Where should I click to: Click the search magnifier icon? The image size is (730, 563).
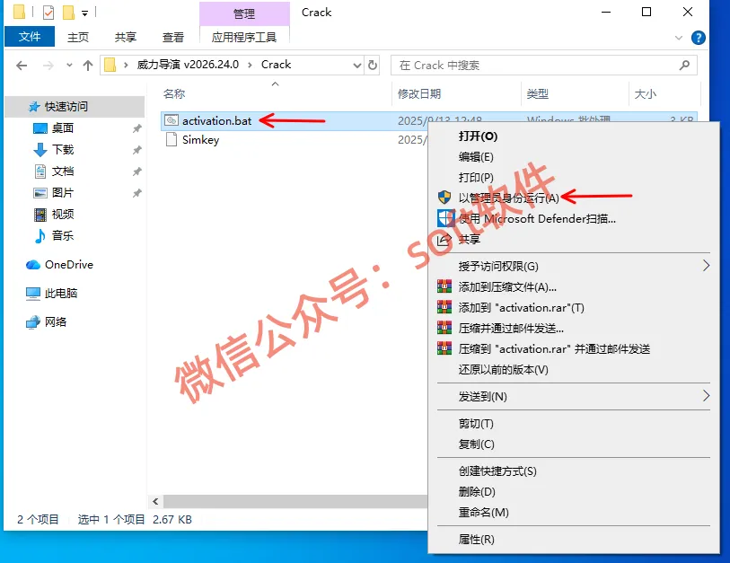684,66
